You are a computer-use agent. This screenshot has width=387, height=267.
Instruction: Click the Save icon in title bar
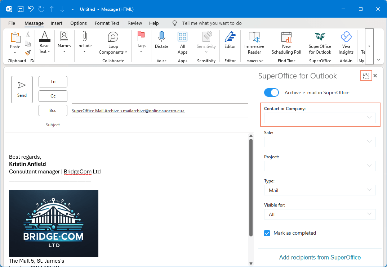click(x=21, y=9)
